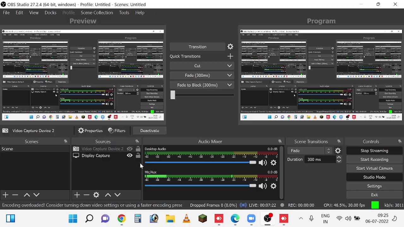The width and height of the screenshot is (404, 227).
Task: Select the Display Capture source row
Action: coord(106,155)
